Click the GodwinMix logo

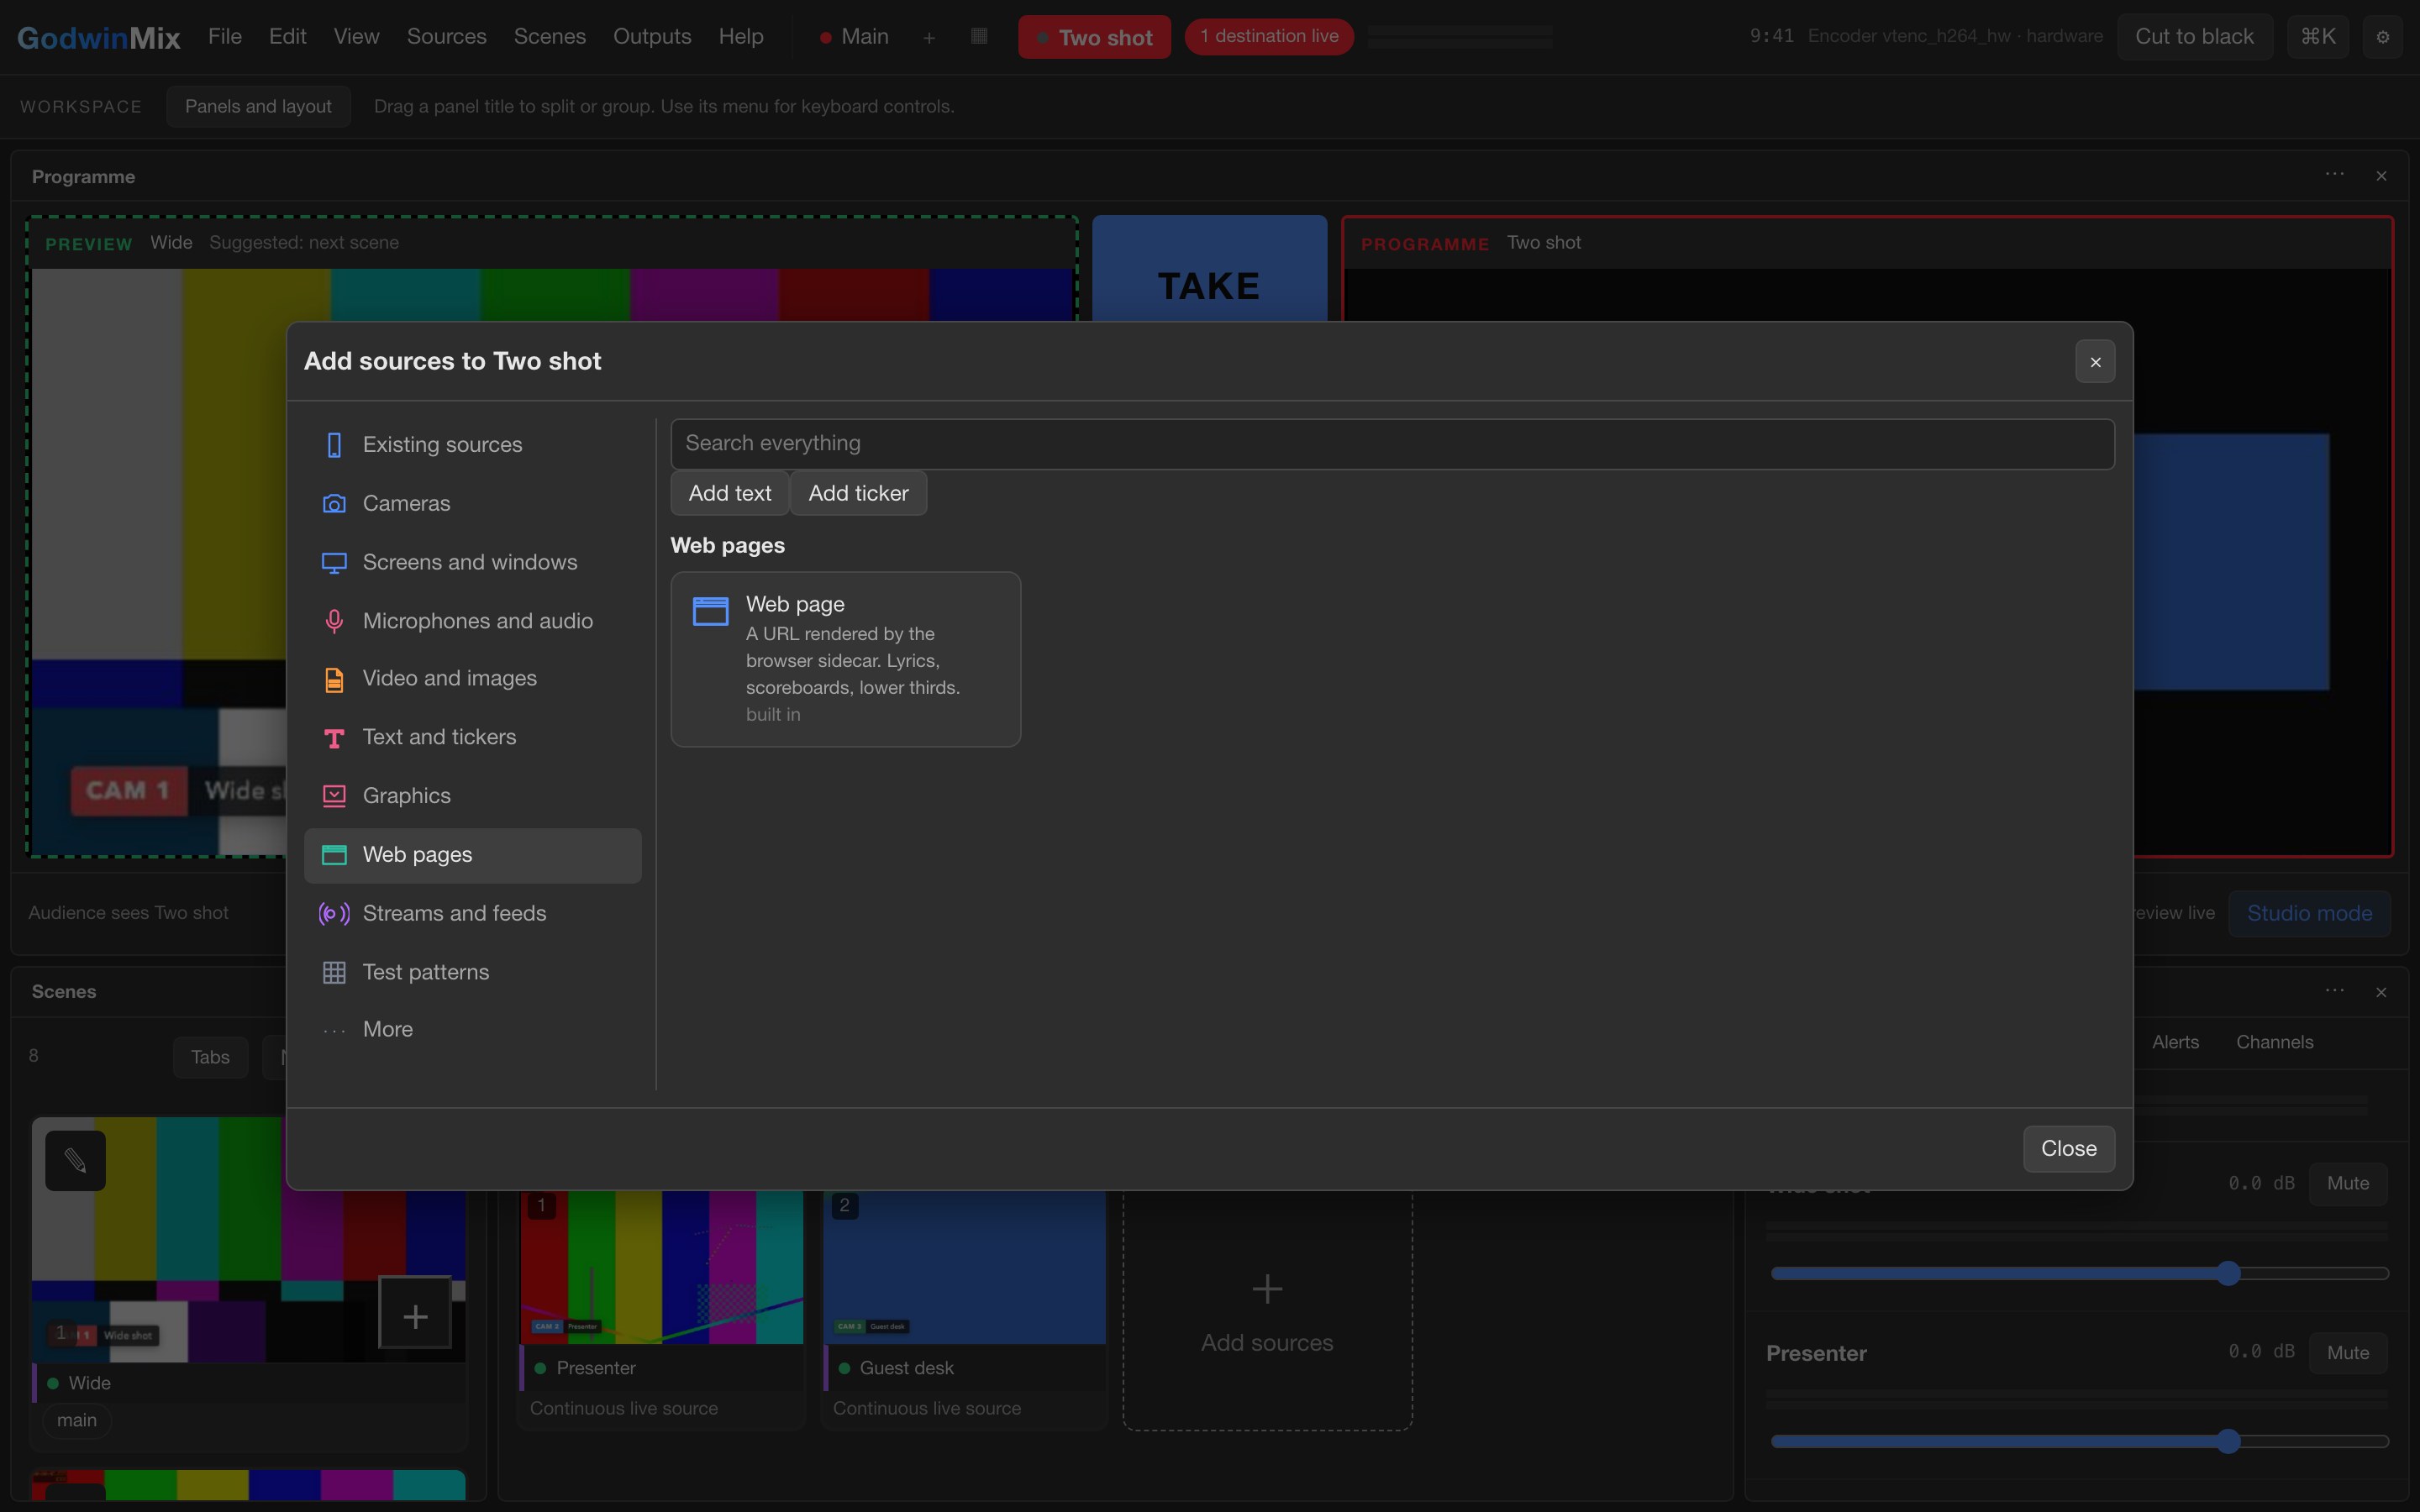click(98, 38)
